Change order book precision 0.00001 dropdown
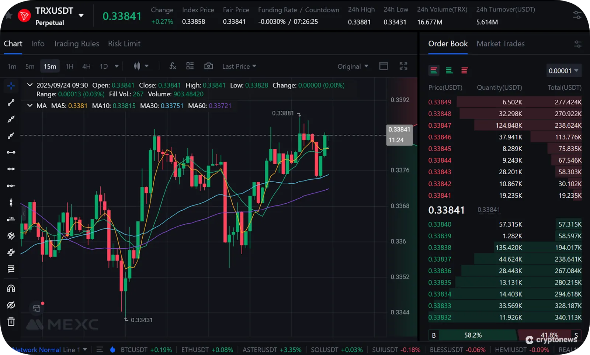590x355 pixels. pos(564,70)
